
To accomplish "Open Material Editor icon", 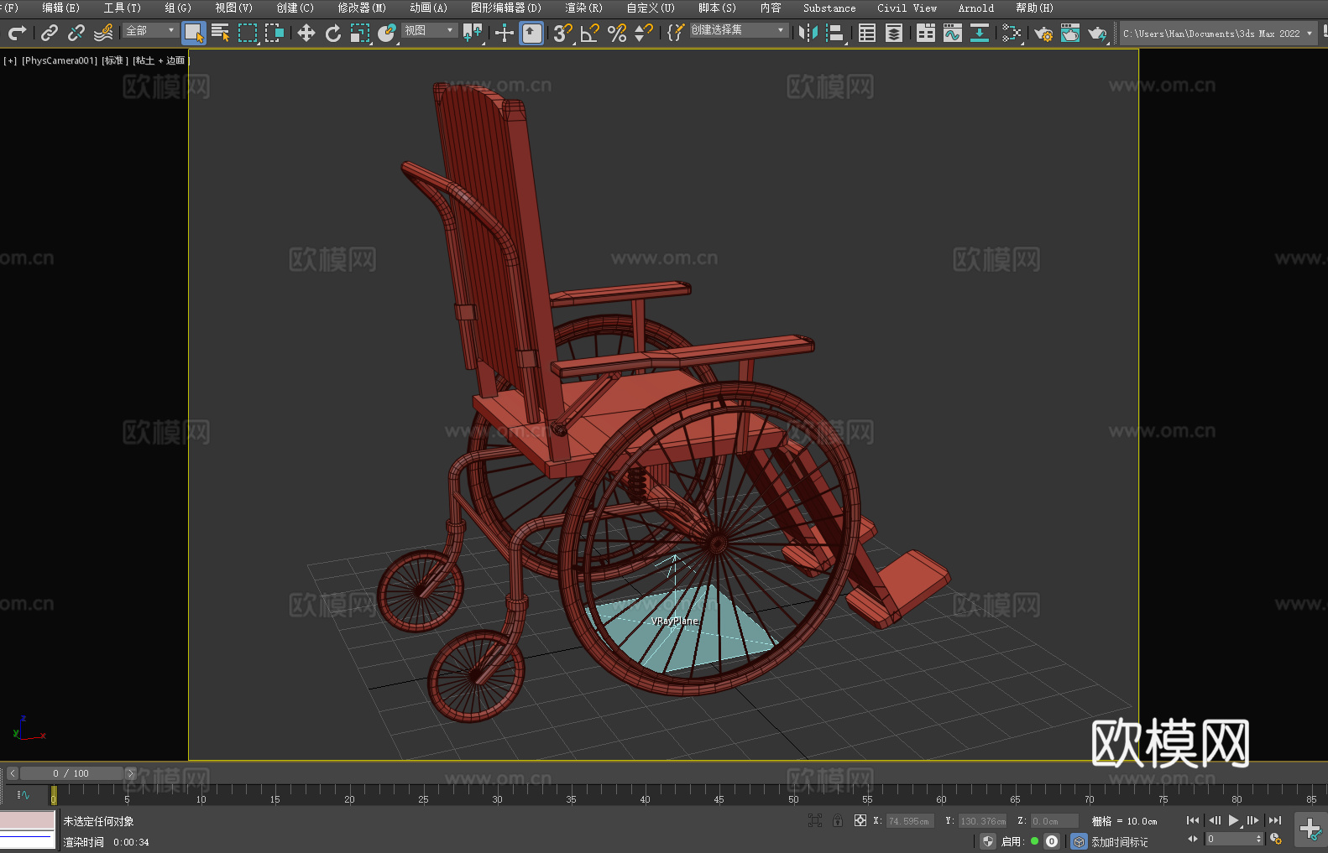I will 1012,33.
